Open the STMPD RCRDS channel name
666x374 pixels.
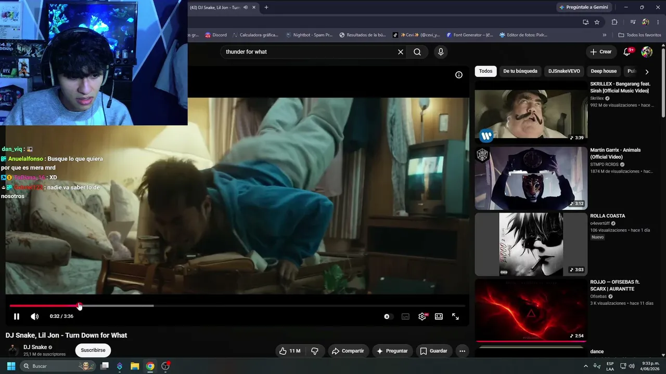tap(605, 165)
